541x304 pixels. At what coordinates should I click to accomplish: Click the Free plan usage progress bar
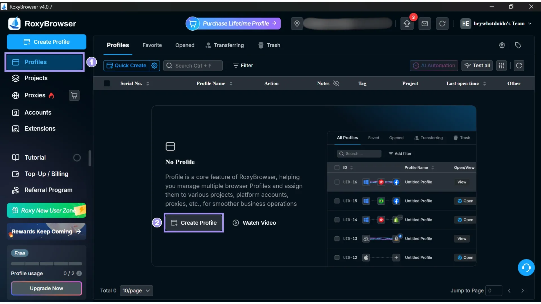[46, 264]
